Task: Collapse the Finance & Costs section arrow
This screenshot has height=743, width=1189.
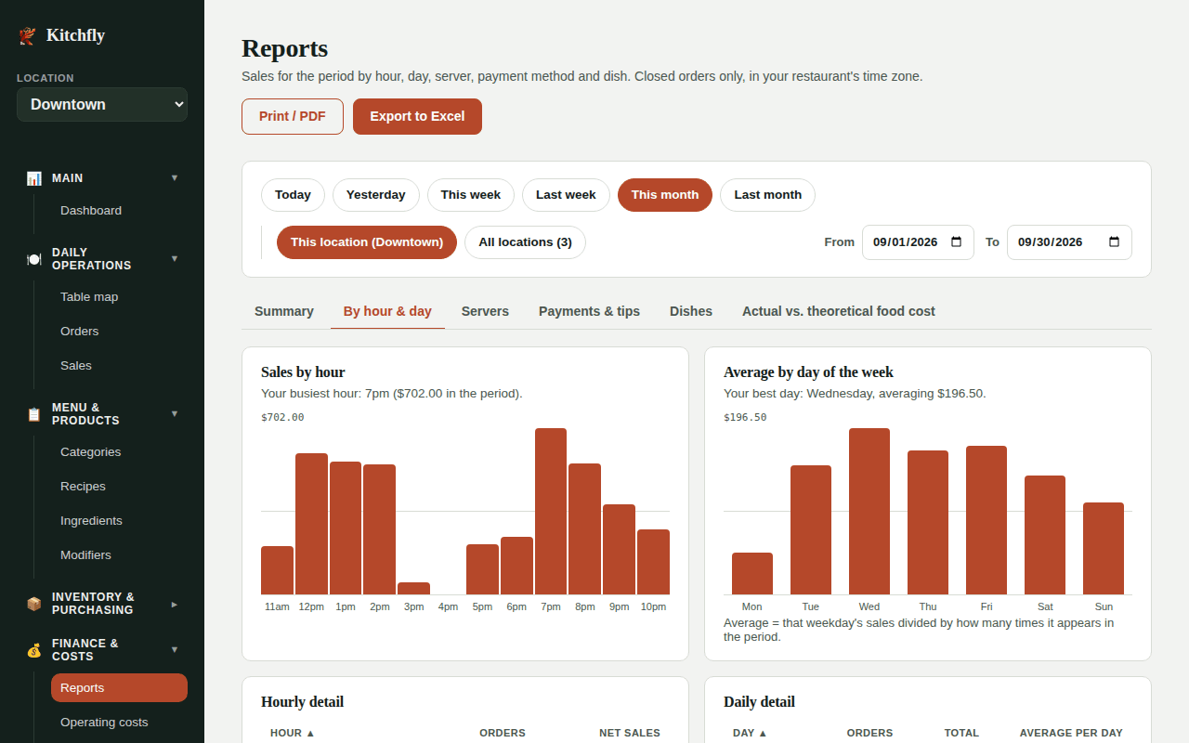Action: pyautogui.click(x=175, y=650)
